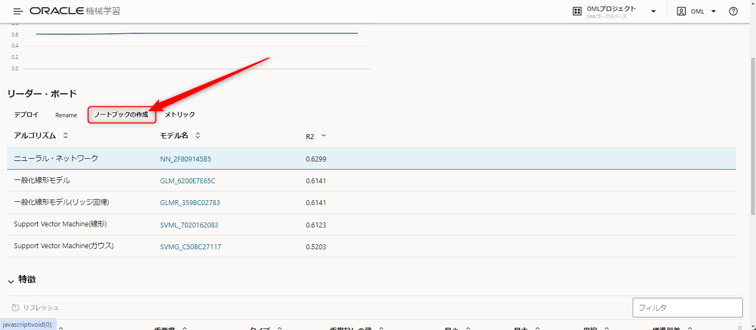Open model link SVMG_C50BC27117

point(191,247)
